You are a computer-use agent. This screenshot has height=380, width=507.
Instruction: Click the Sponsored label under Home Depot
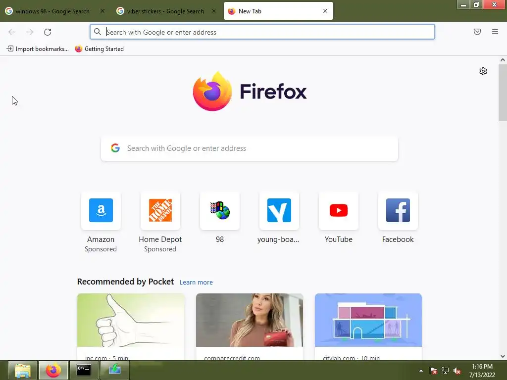coord(160,249)
